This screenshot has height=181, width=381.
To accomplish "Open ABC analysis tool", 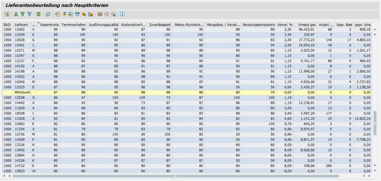I will click(x=84, y=14).
